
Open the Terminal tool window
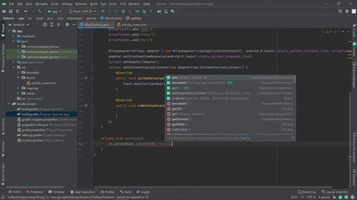coord(56,192)
